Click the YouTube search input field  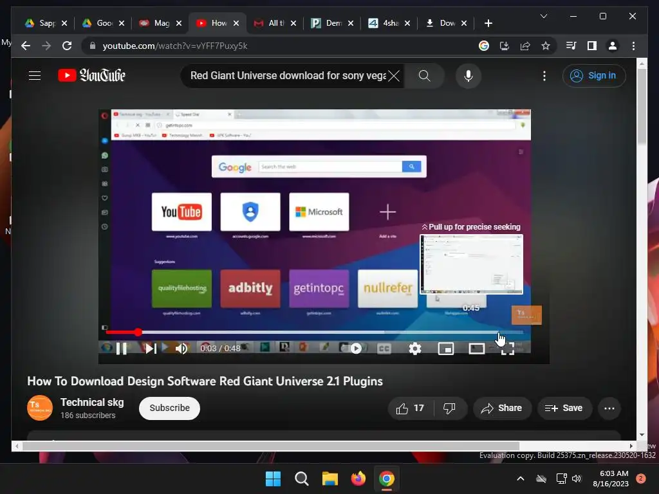(x=288, y=76)
